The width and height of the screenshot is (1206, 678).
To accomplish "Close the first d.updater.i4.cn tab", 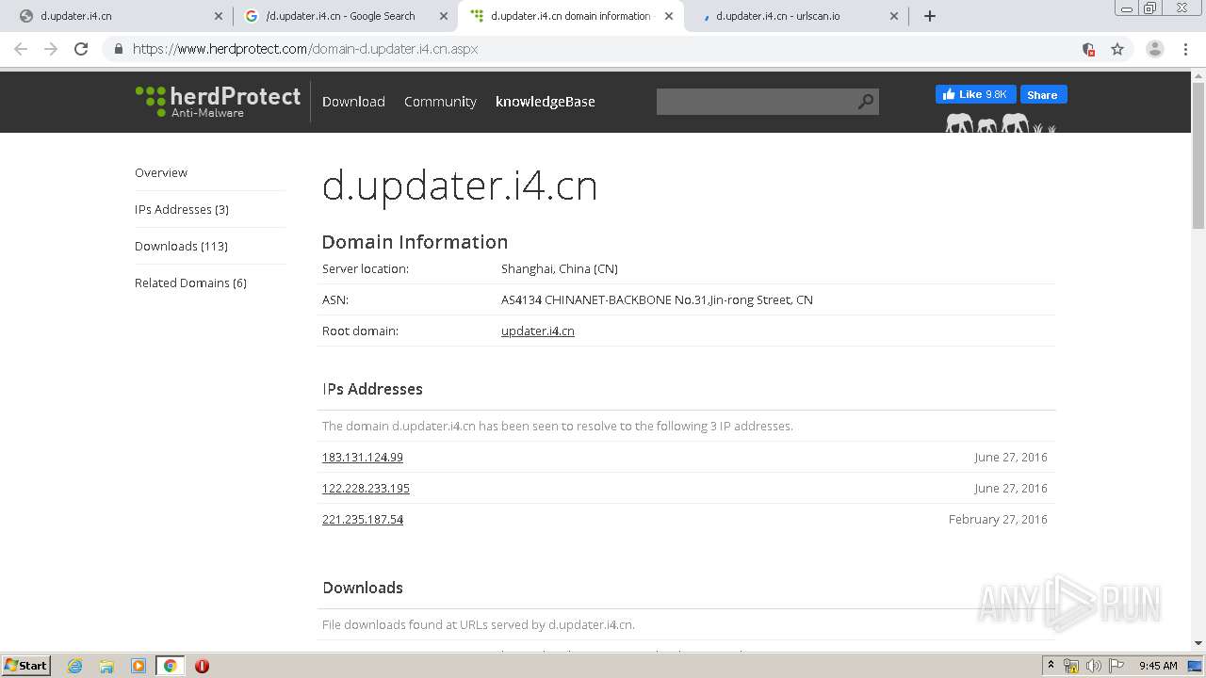I will tap(219, 16).
